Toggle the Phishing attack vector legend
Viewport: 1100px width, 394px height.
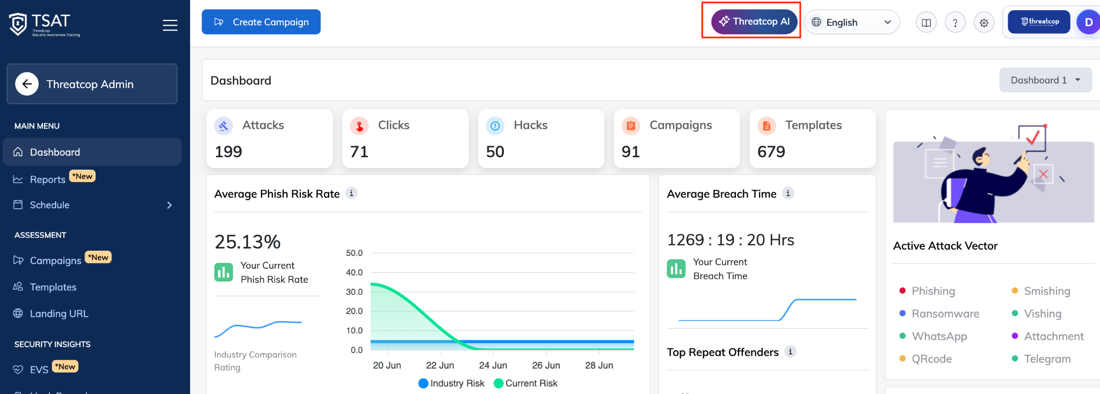(928, 291)
